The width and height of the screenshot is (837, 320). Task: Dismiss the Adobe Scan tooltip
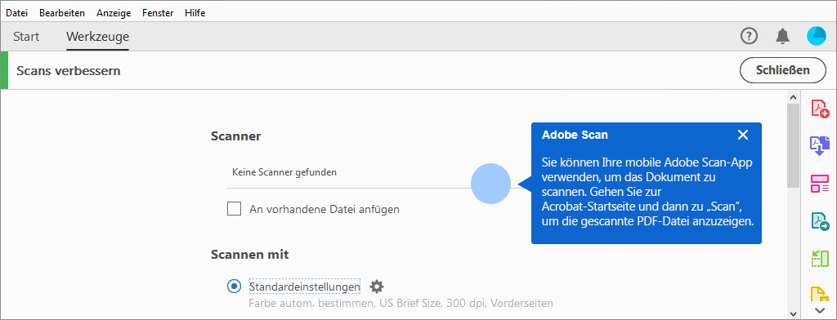click(742, 135)
